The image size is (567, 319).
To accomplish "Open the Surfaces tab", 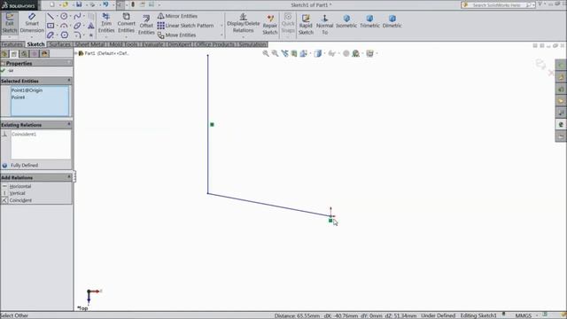I will coord(59,44).
